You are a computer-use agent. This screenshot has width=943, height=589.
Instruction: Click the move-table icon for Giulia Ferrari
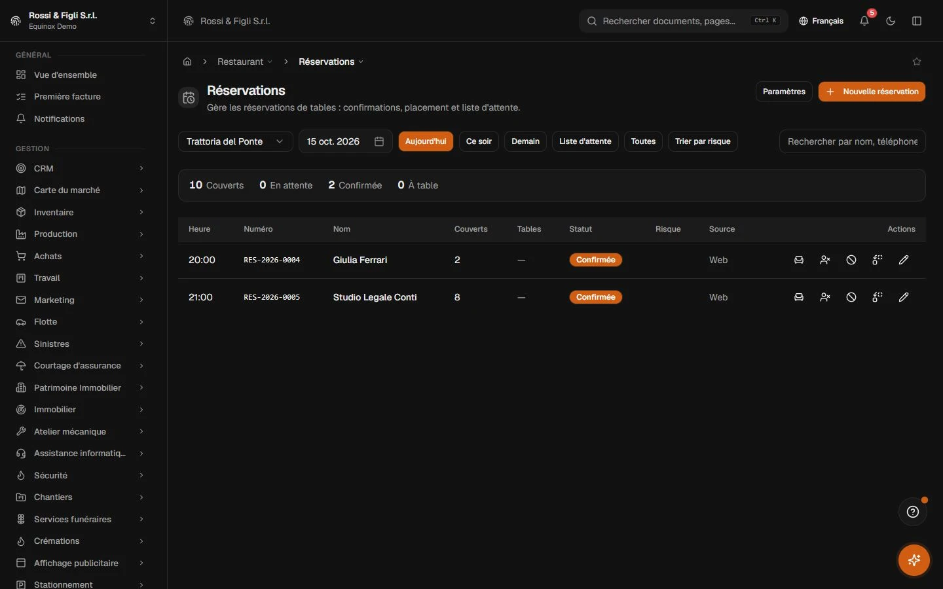tap(878, 260)
